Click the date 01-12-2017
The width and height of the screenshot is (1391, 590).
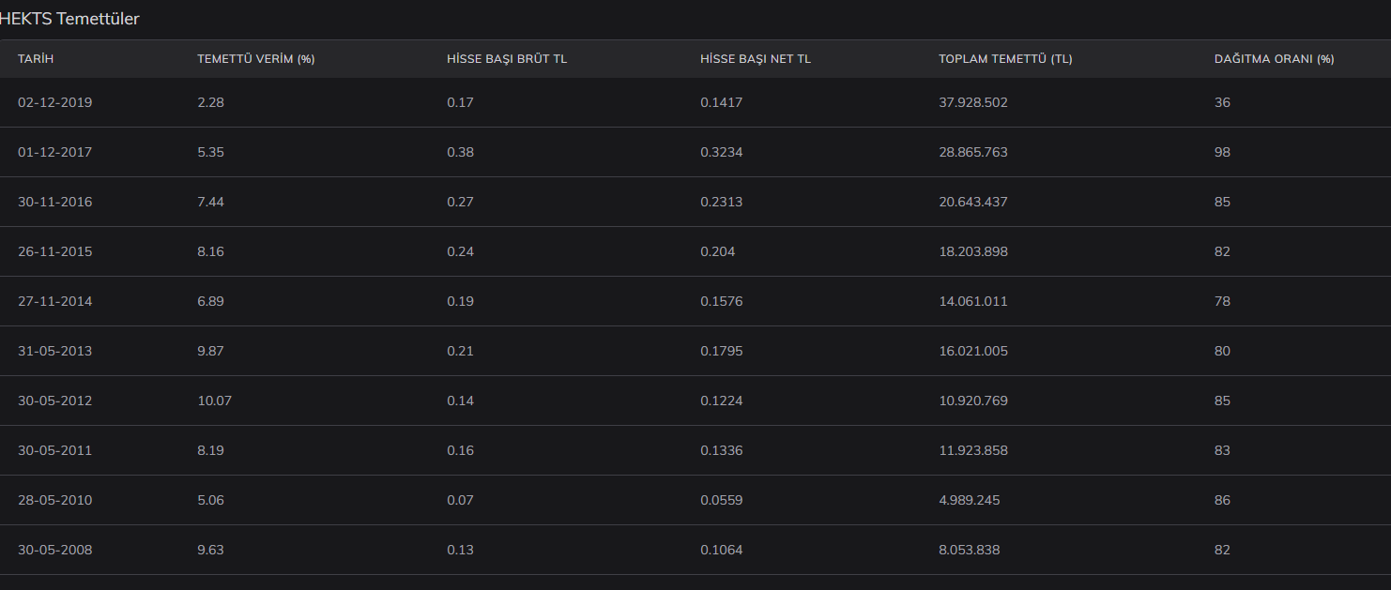coord(54,152)
